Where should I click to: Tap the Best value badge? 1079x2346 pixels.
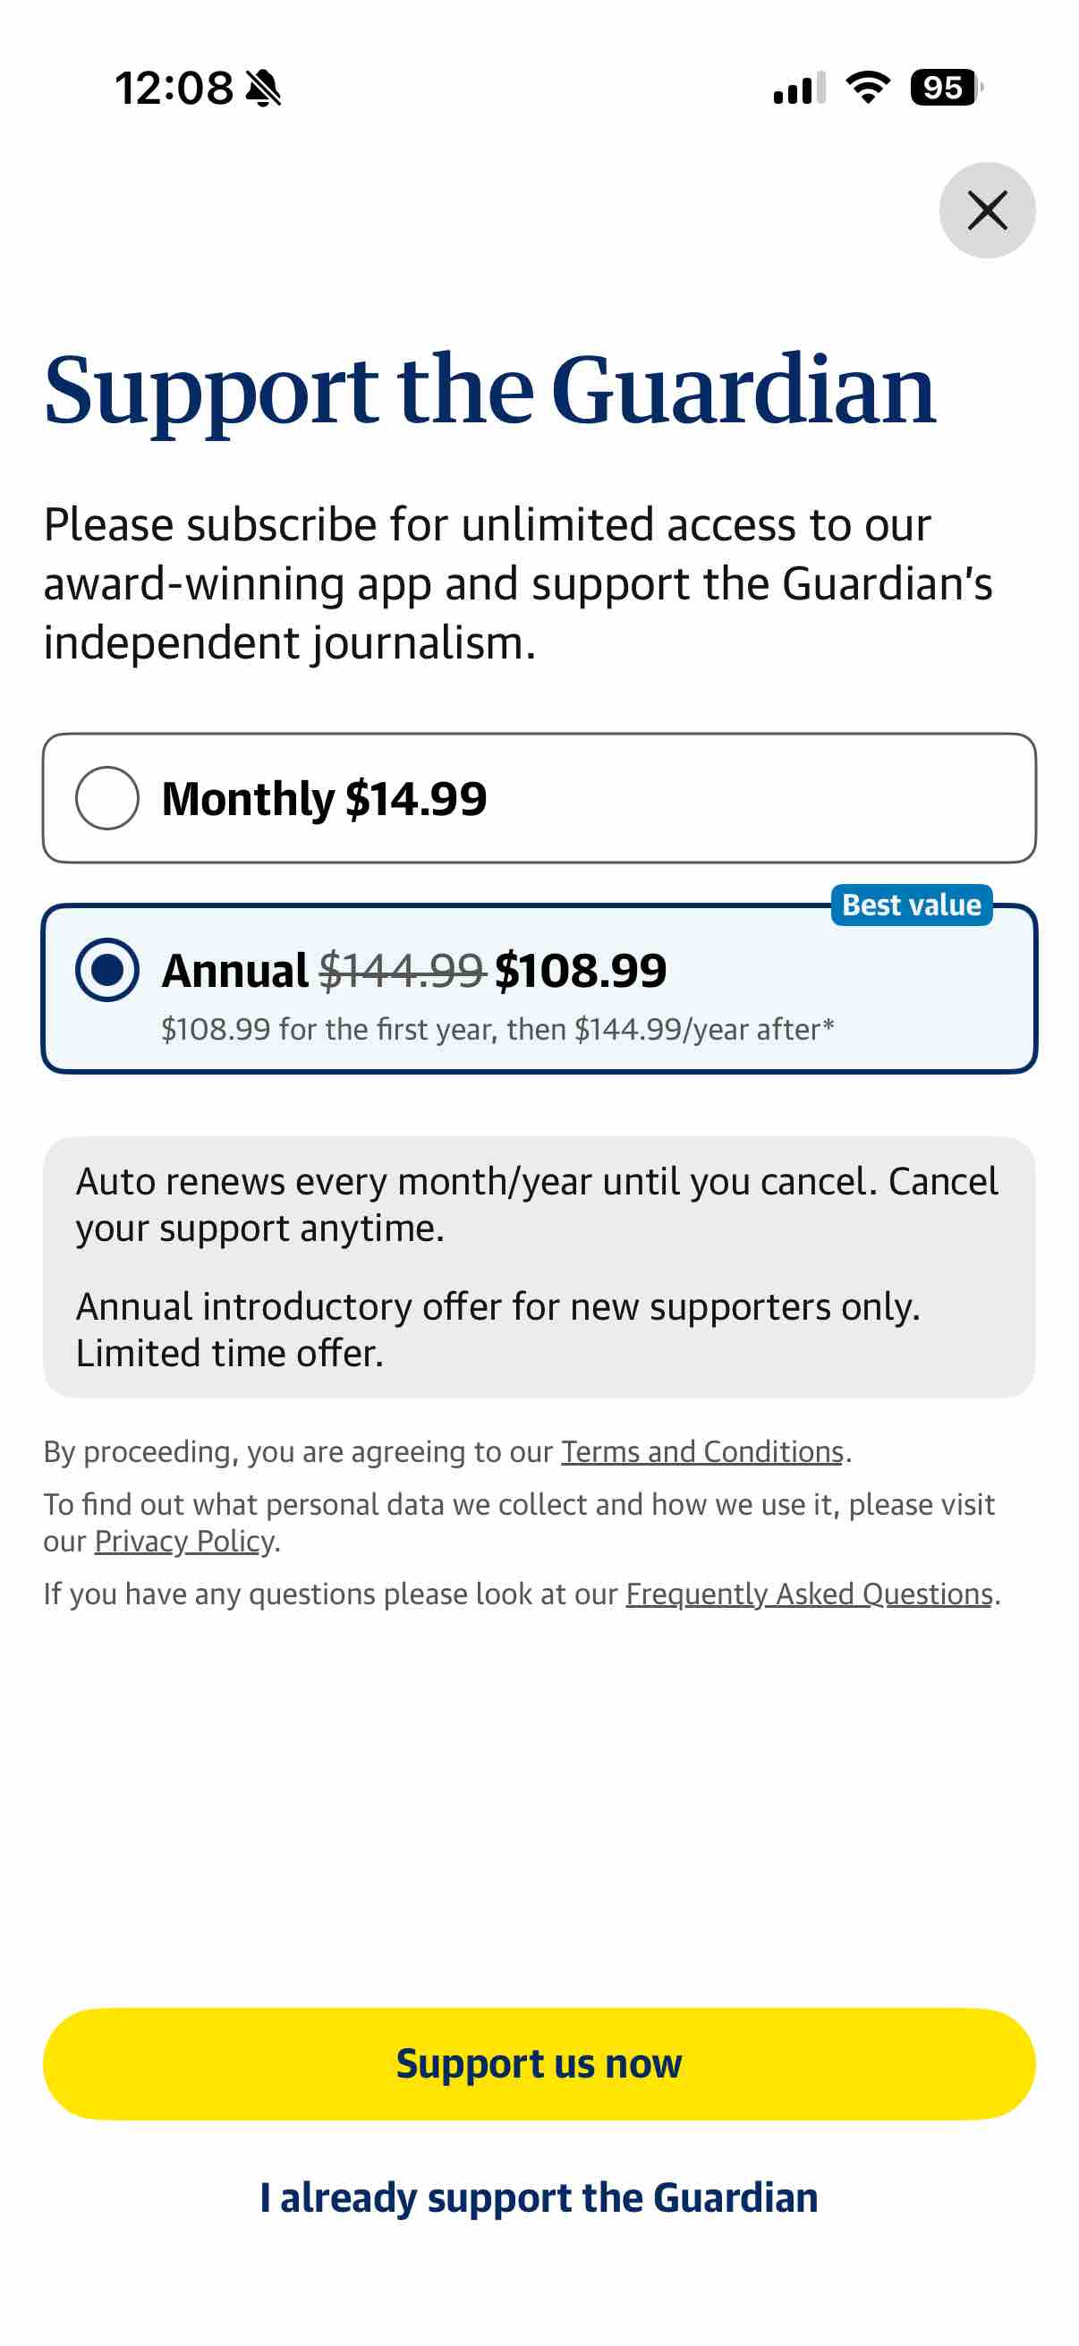coord(912,905)
